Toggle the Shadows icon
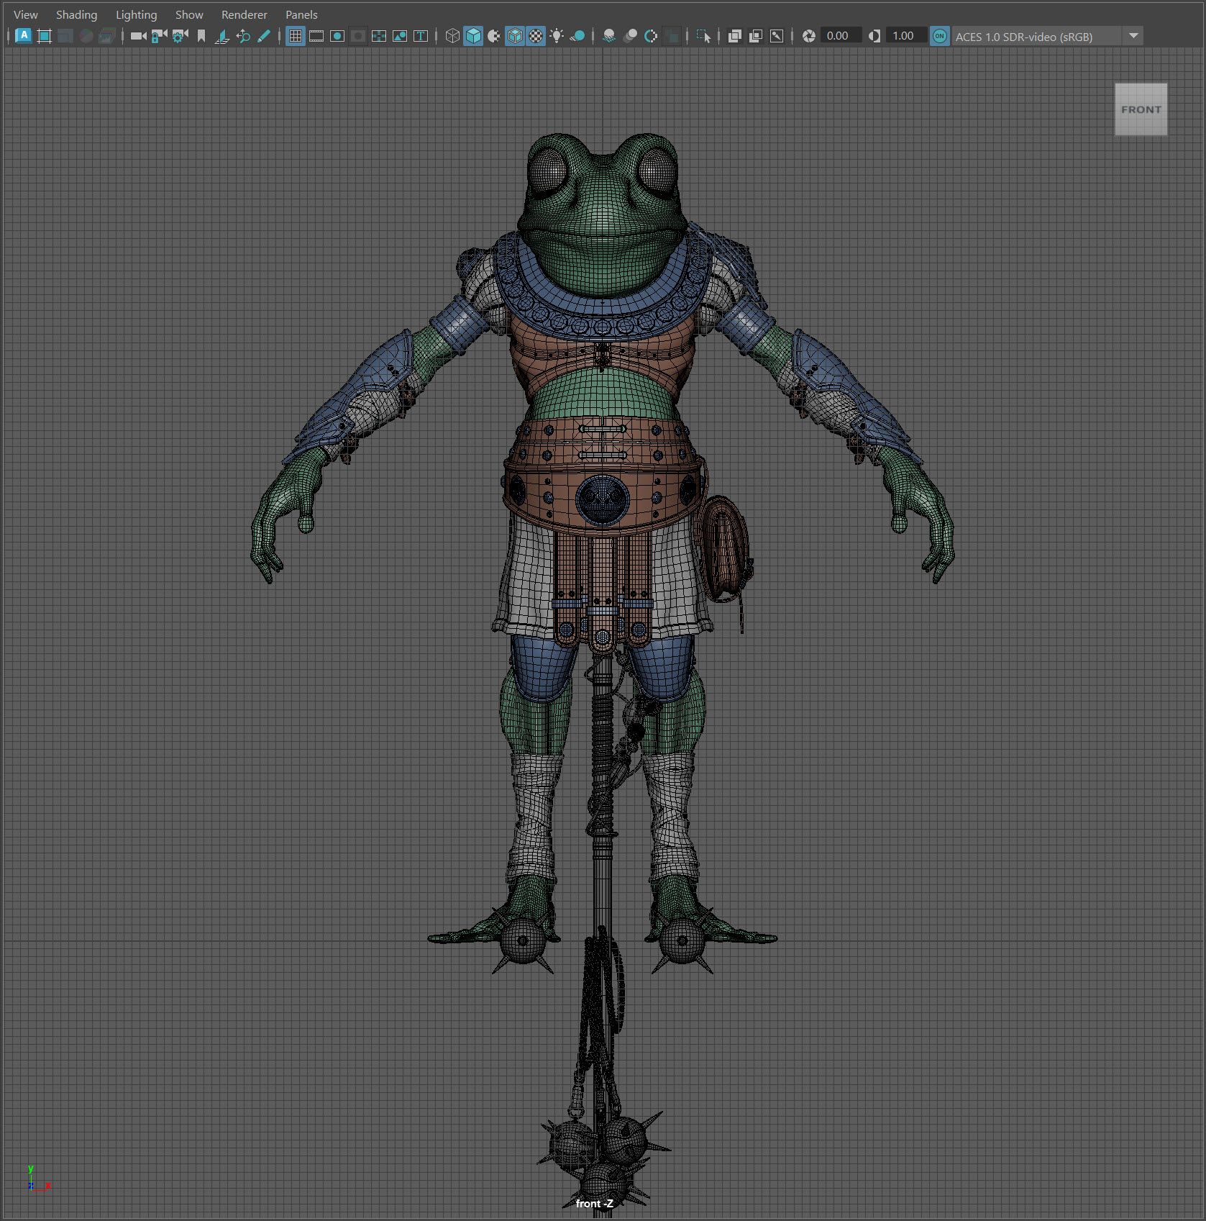This screenshot has width=1206, height=1221. click(x=577, y=36)
